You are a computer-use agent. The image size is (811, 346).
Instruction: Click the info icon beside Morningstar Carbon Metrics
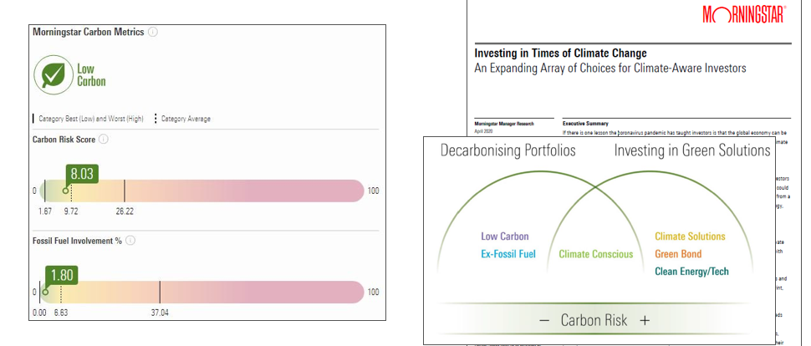(153, 33)
